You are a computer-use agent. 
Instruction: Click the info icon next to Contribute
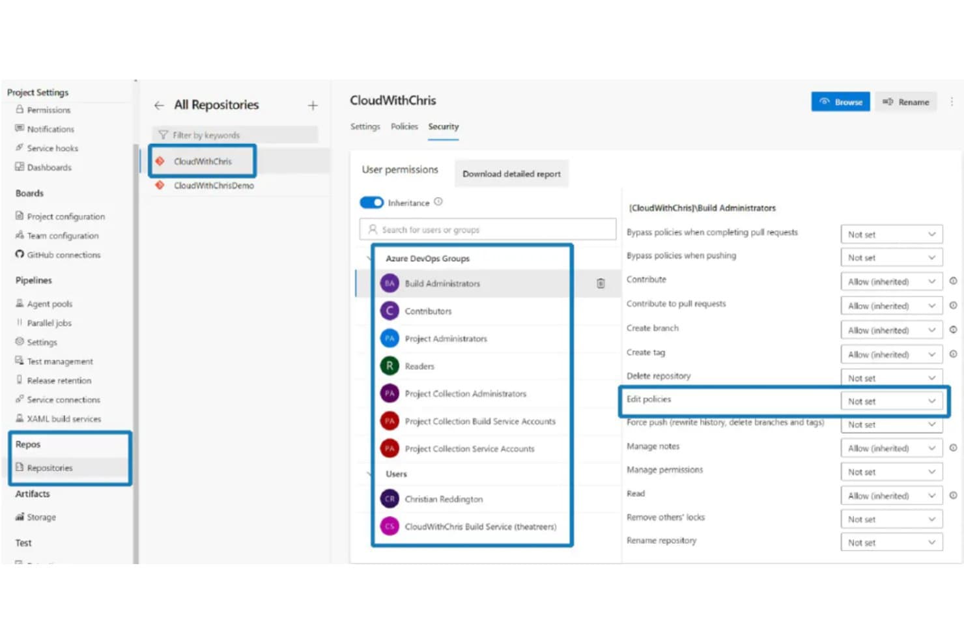tap(953, 281)
